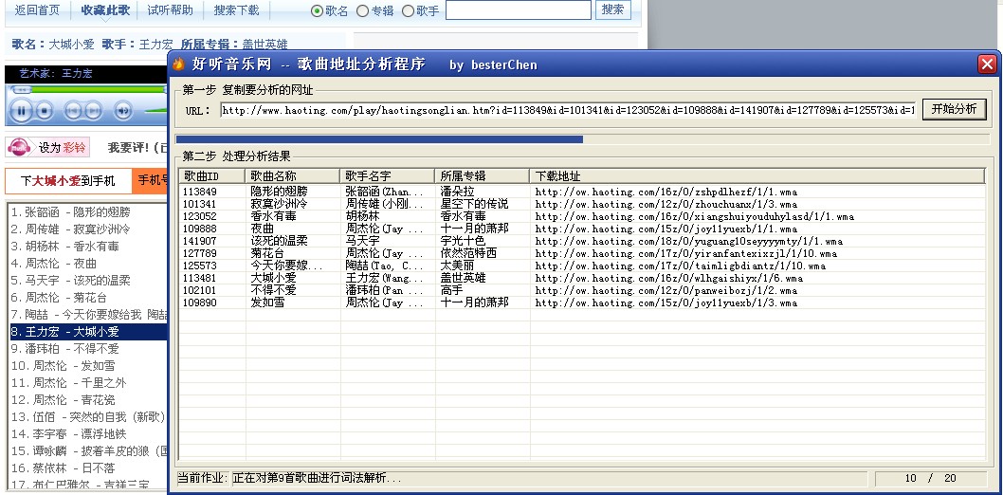Click the media player volume slider
Viewport: 1003px width, 495px height.
pos(155,111)
